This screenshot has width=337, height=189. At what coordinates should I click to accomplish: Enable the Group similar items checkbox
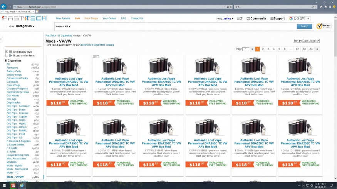(7, 55)
